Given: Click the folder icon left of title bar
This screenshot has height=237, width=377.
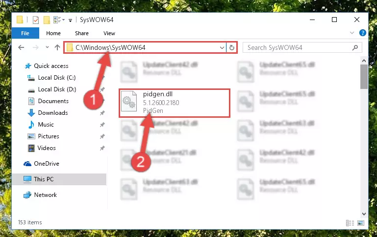Looking at the screenshot, I should click(20, 20).
